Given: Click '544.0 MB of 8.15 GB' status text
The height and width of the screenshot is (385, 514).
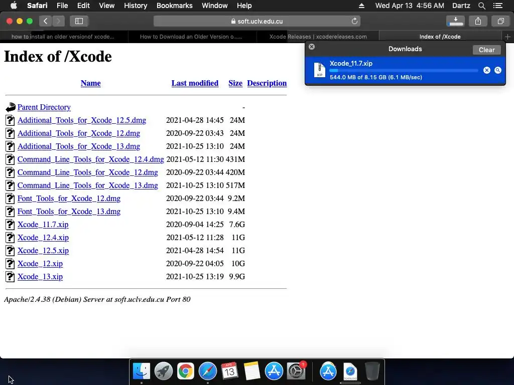Looking at the screenshot, I should tap(359, 78).
